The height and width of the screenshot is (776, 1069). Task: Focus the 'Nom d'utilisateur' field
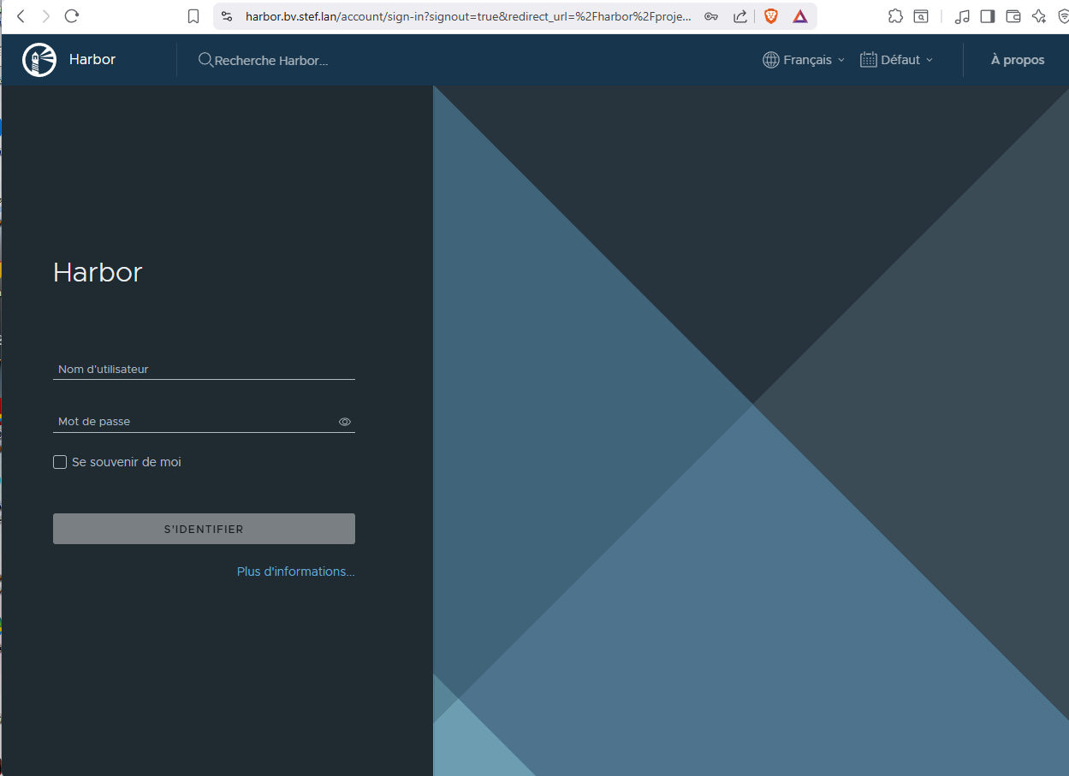tap(204, 370)
